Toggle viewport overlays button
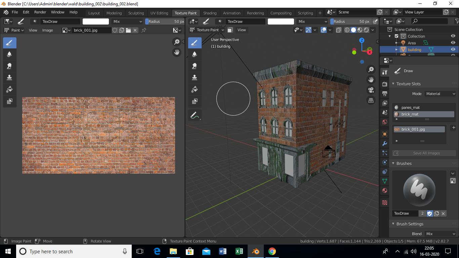Screen dimensions: 459x258 pos(324,30)
